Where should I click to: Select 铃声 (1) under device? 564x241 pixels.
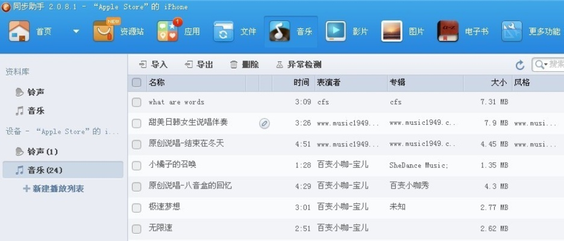click(37, 152)
